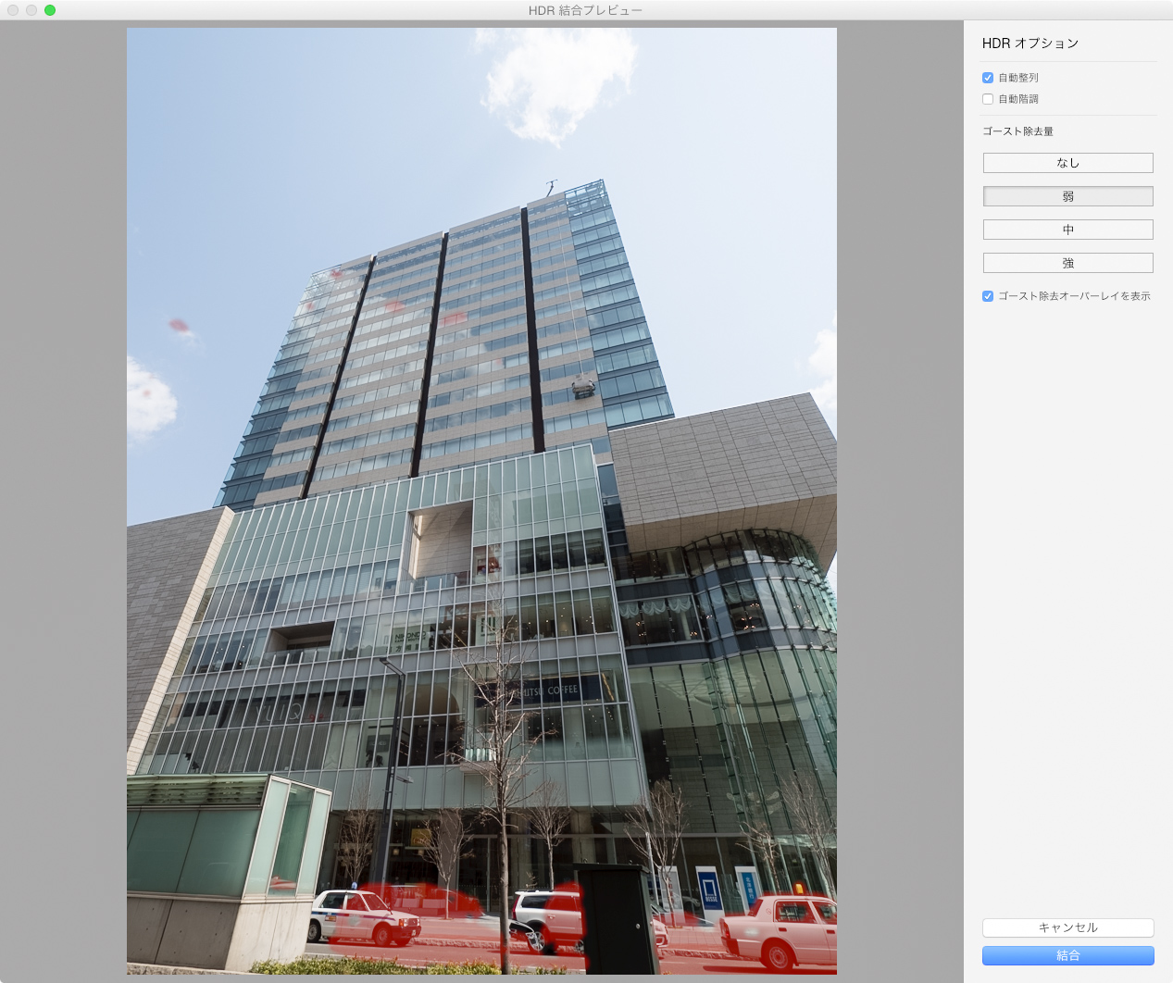This screenshot has height=983, width=1173.
Task: Click the blue 結合 merge button
Action: (x=1067, y=955)
